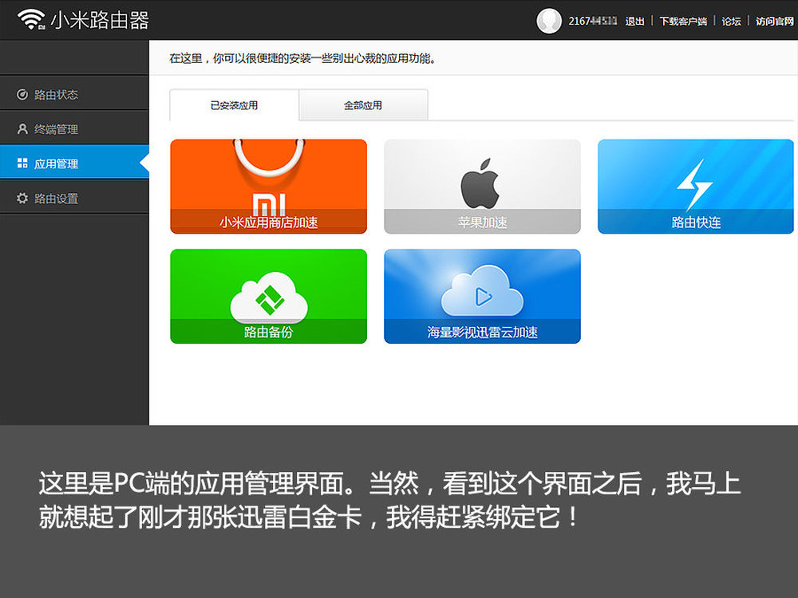Click the 退出 logout link
This screenshot has width=798, height=598.
[634, 21]
